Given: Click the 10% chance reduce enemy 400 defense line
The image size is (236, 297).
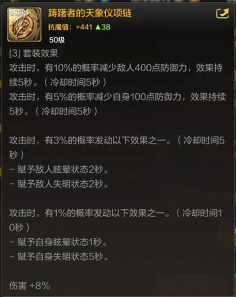Looking at the screenshot, I should click(116, 68).
